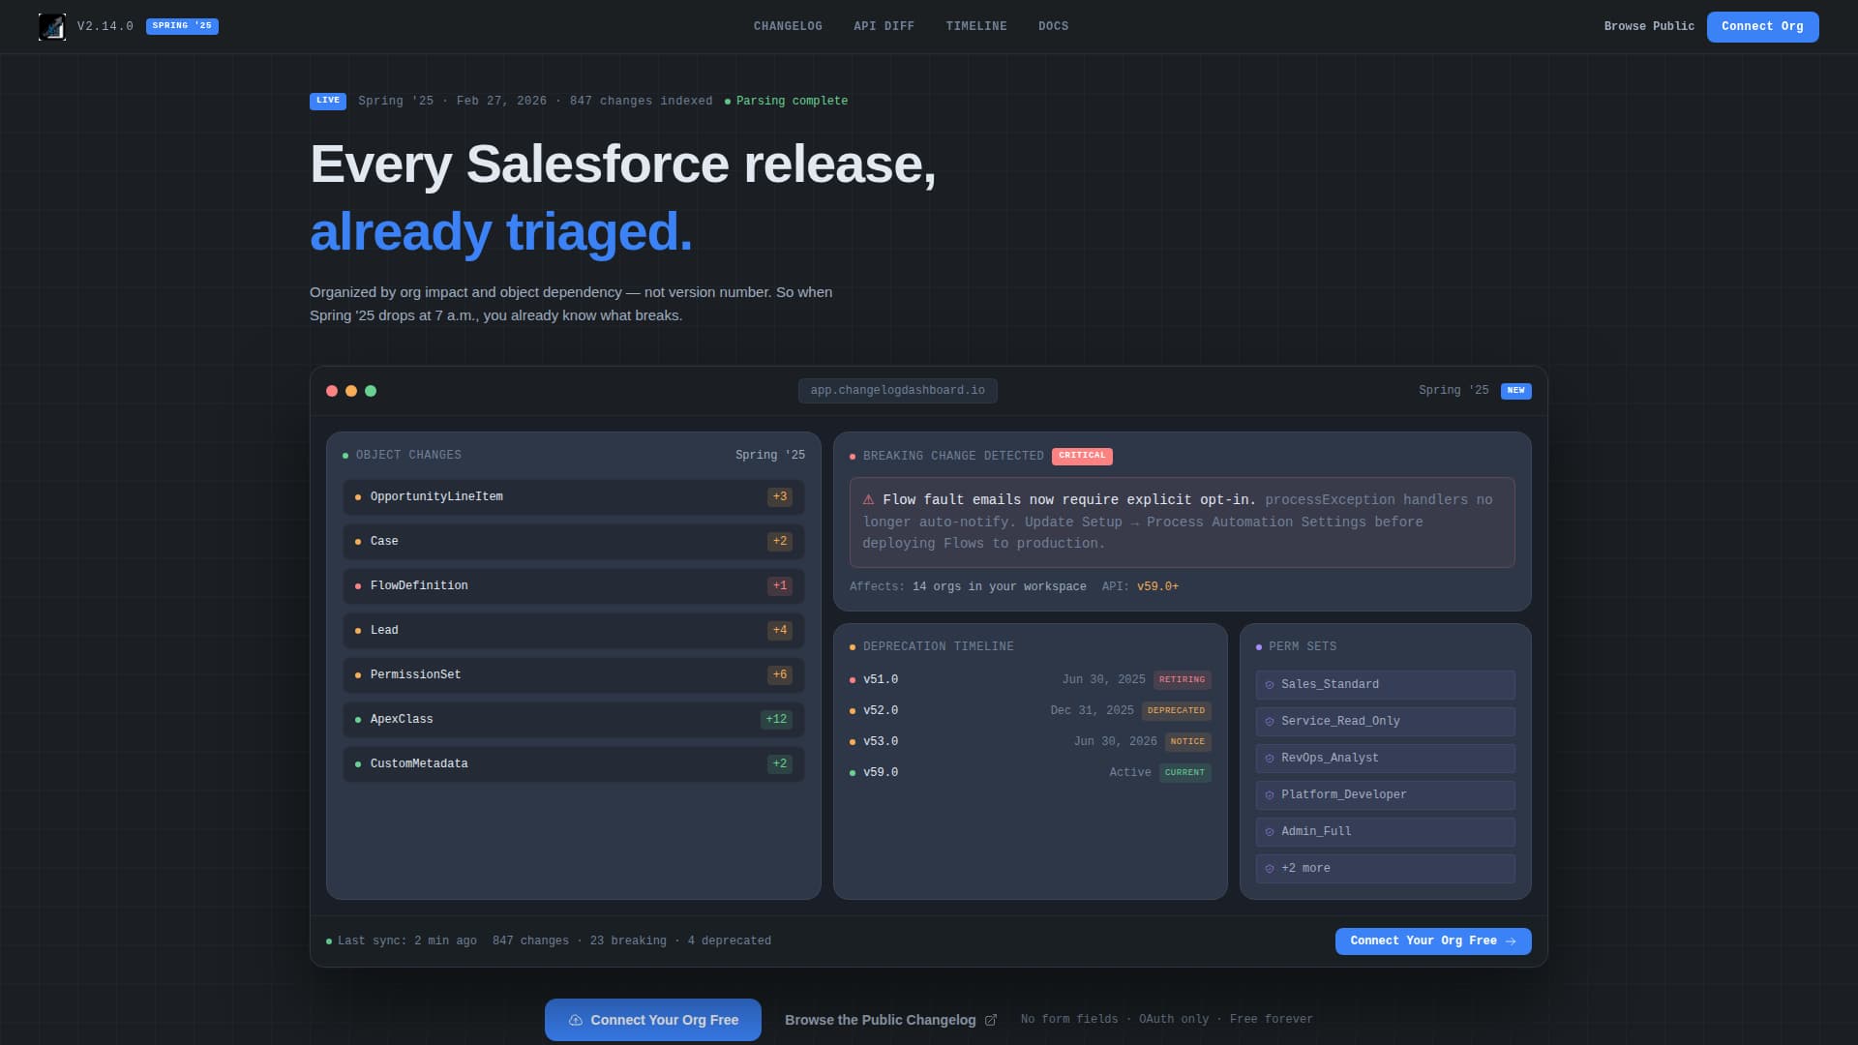The height and width of the screenshot is (1045, 1858).
Task: Click the CRITICAL badge
Action: coord(1082,456)
